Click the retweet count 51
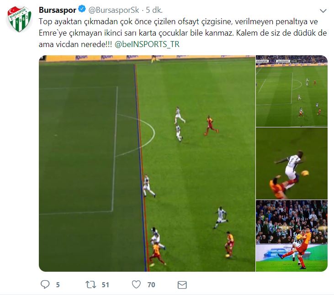 pos(105,285)
